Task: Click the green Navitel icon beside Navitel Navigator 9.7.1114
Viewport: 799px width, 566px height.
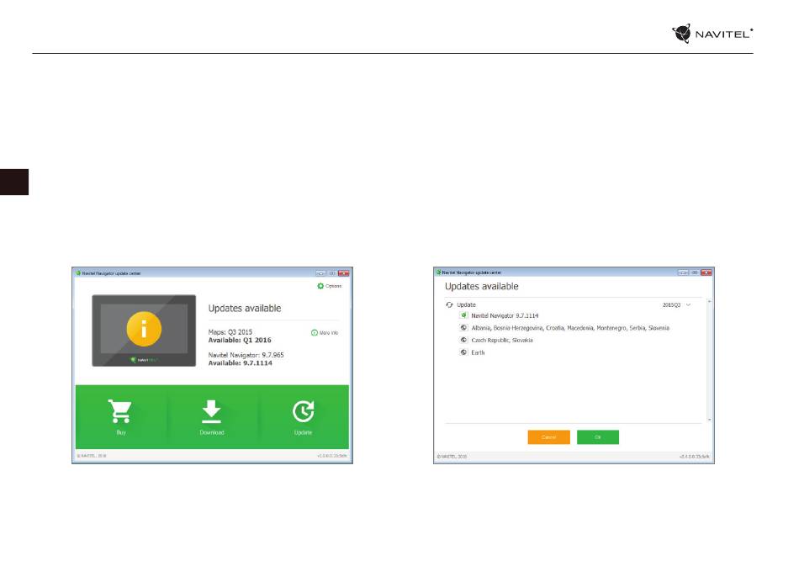Action: click(x=463, y=315)
